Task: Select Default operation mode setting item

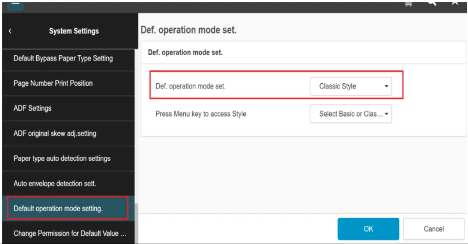Action: [x=58, y=209]
